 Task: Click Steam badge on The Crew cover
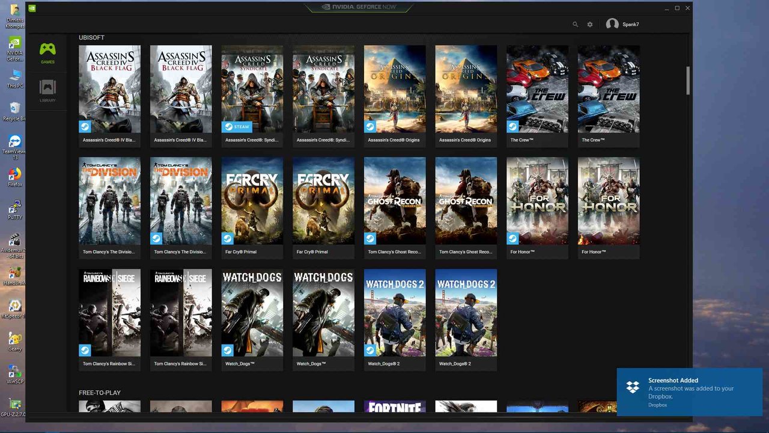coord(512,127)
